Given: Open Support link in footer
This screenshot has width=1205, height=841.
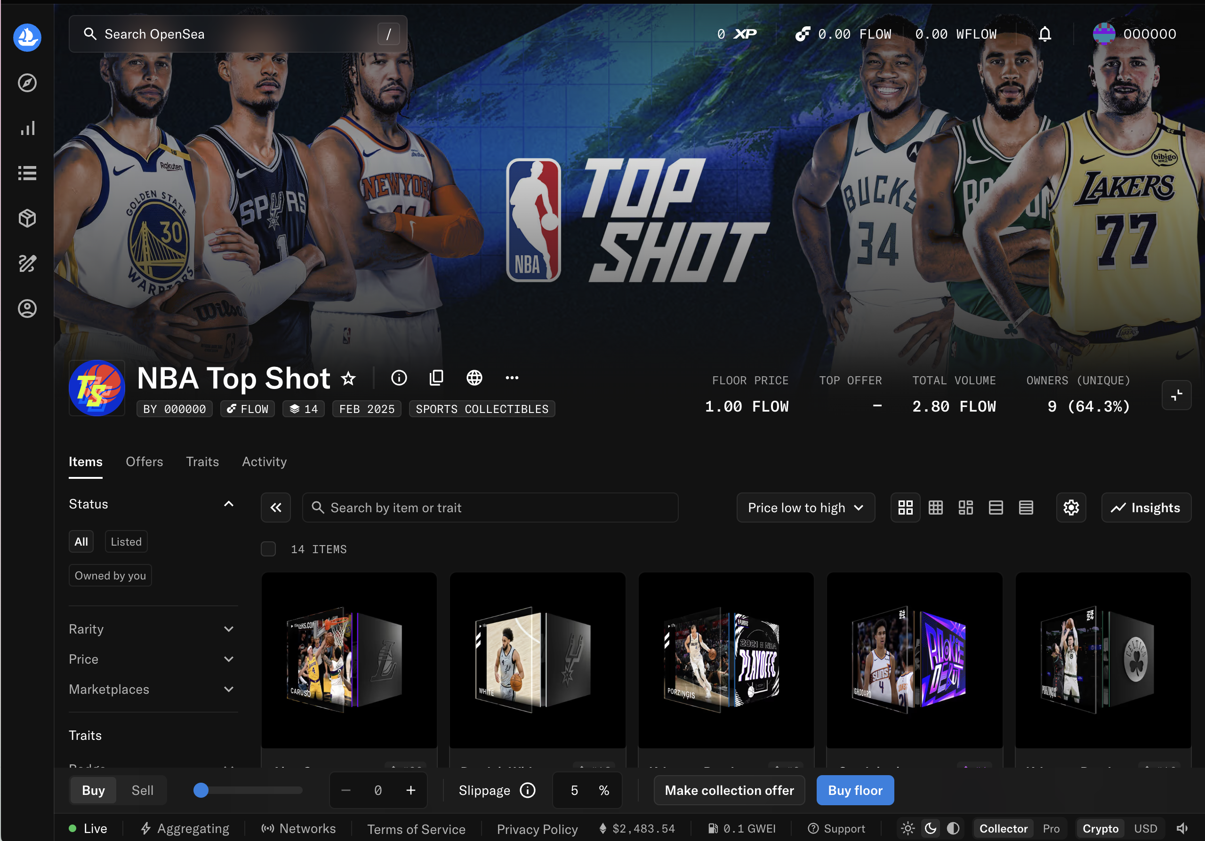Looking at the screenshot, I should 836,828.
